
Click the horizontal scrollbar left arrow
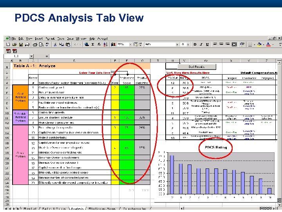click(182, 208)
